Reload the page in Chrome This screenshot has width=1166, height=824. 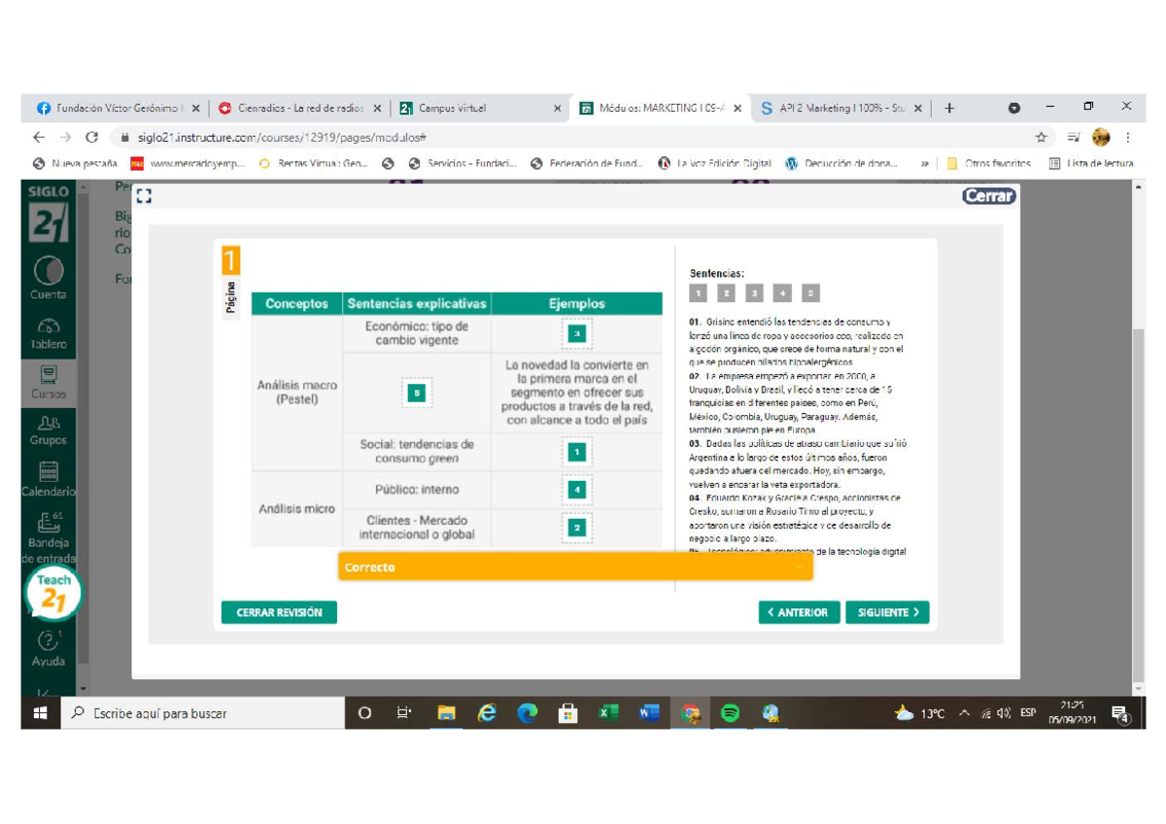pos(92,137)
